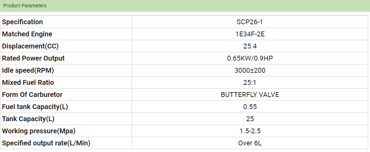Select the Fuel tank Capacity(L) label
370x152 pixels.
click(35, 107)
